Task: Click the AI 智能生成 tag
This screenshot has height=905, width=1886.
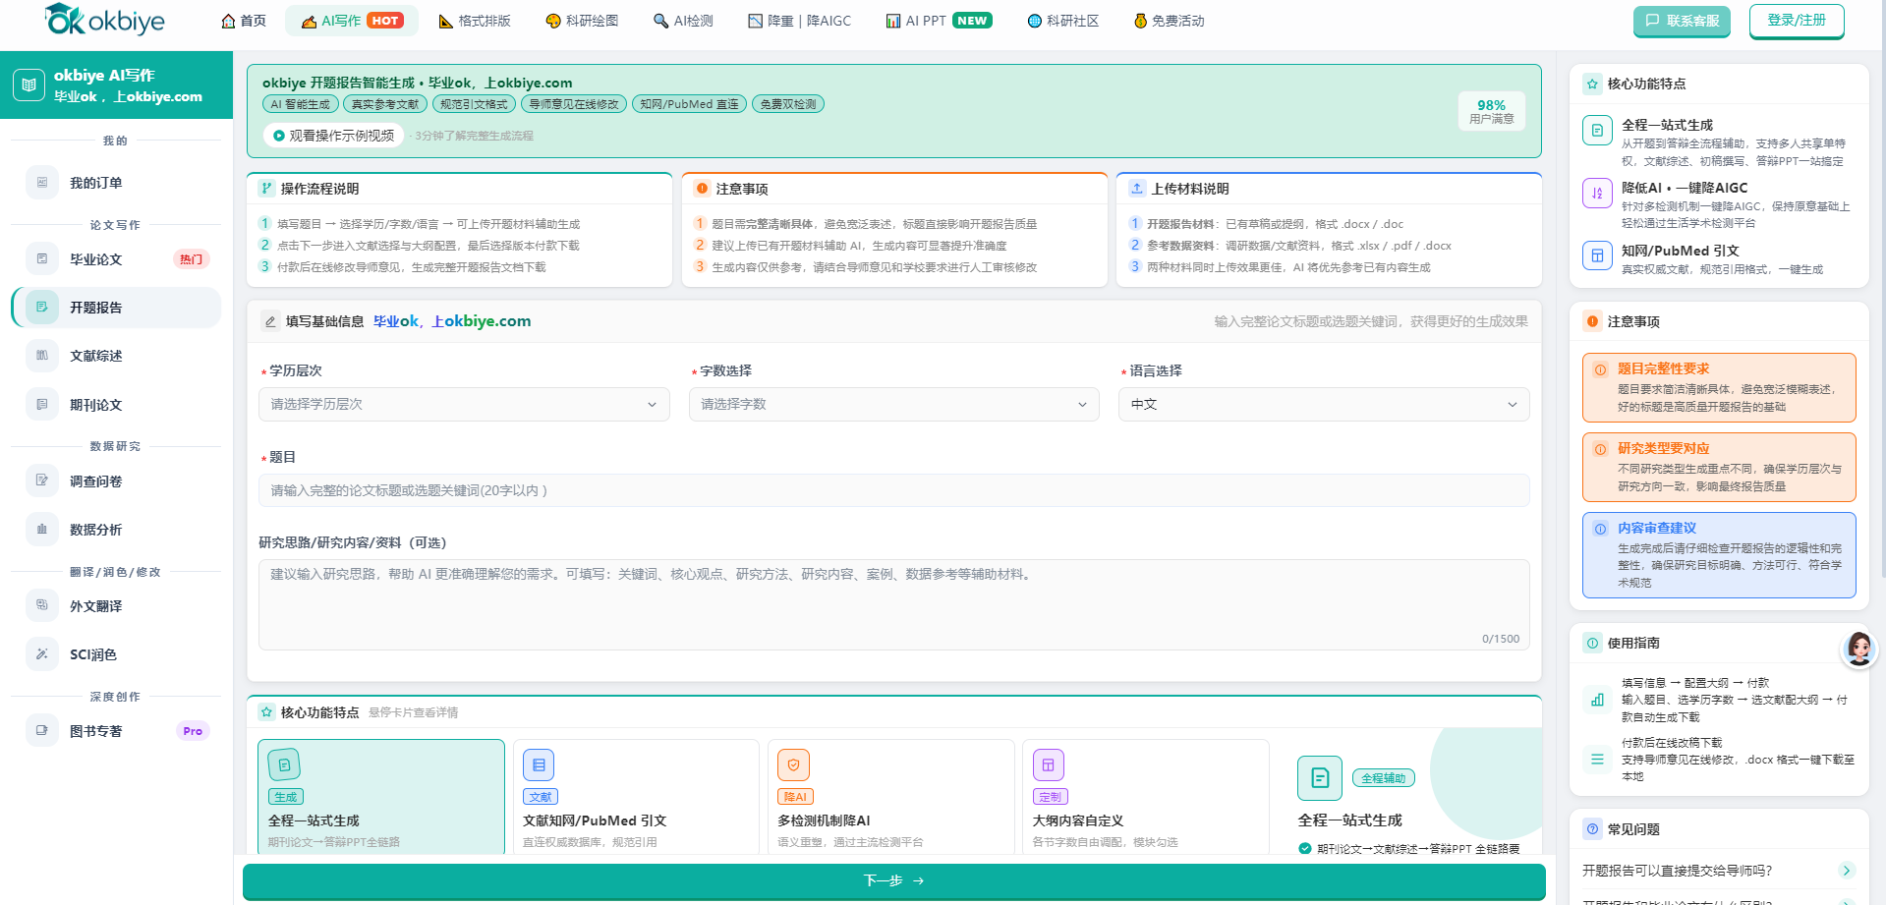Action: (301, 104)
